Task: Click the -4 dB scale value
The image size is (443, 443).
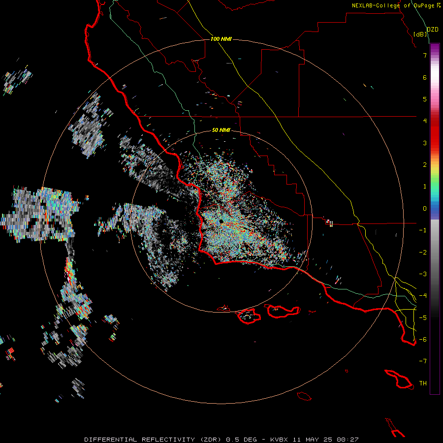Action: coord(423,295)
